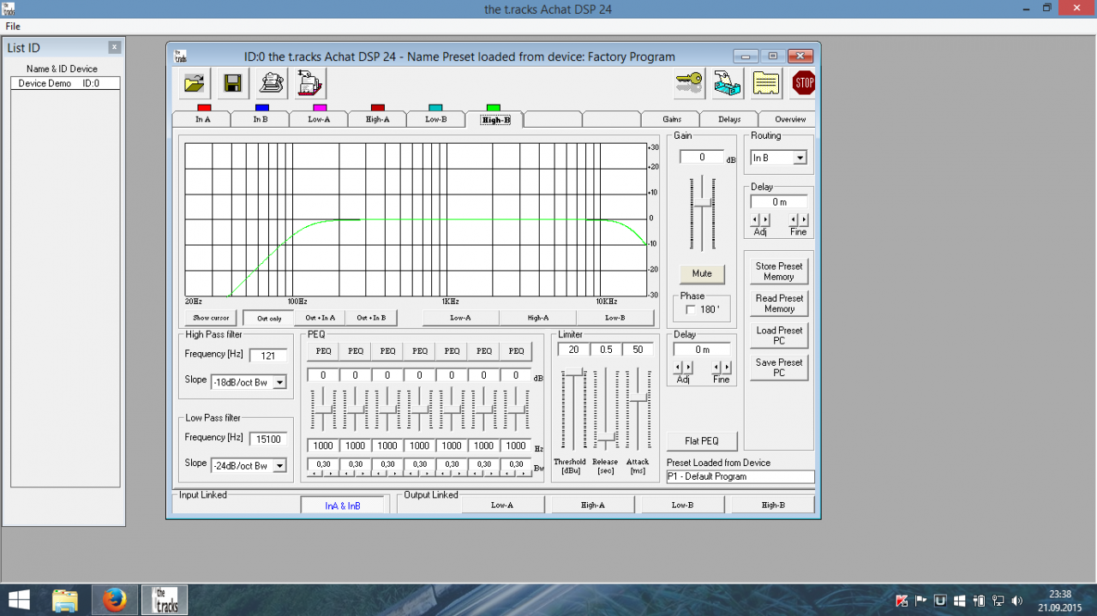The height and width of the screenshot is (616, 1097).
Task: Open the Gains tab
Action: 672,119
